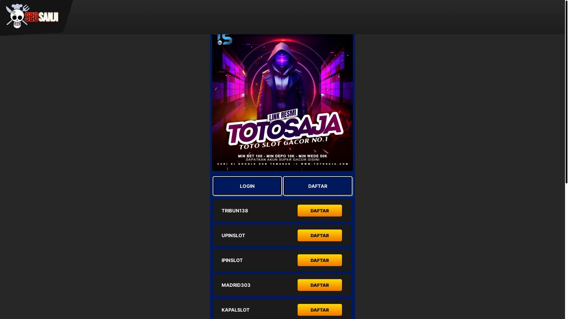This screenshot has height=319, width=568.
Task: Click the TS logo on the banner
Action: [225, 40]
